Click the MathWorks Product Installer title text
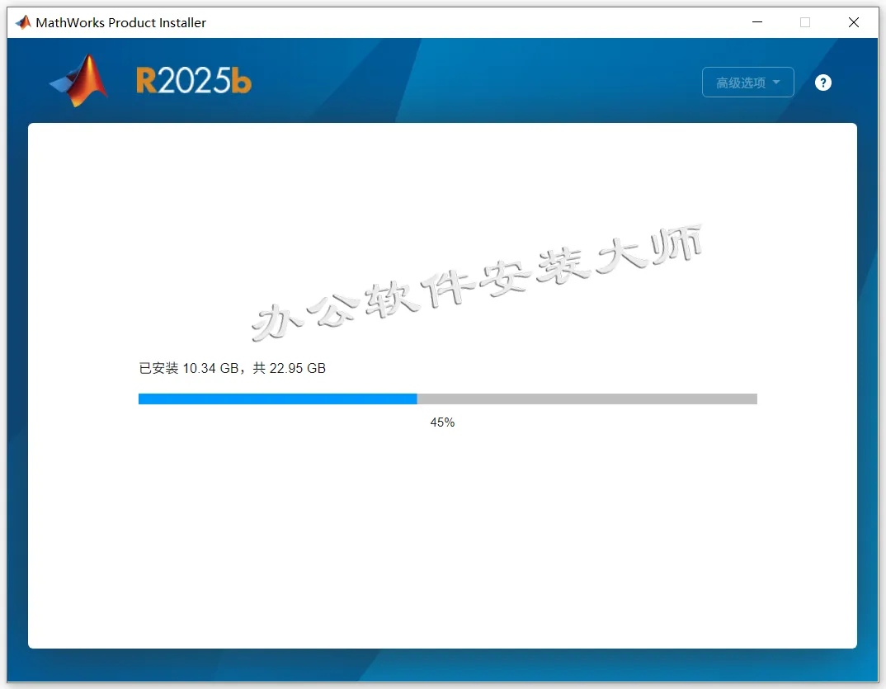 [121, 22]
